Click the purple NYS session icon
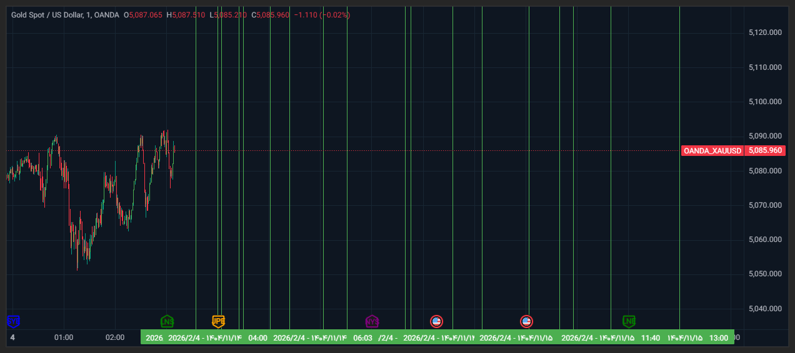The image size is (795, 353). point(372,321)
